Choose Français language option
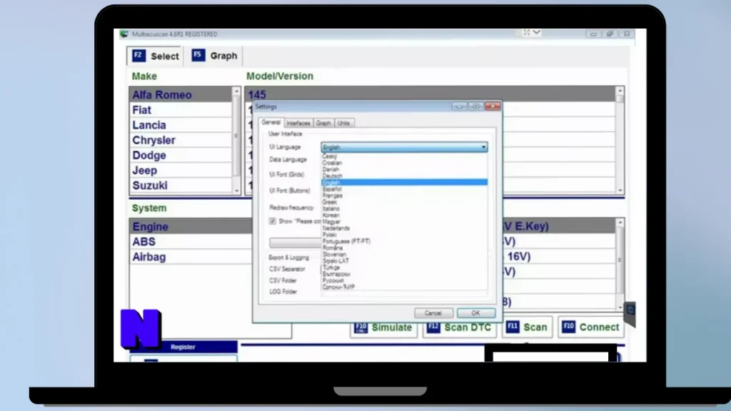The image size is (731, 411). [x=404, y=196]
